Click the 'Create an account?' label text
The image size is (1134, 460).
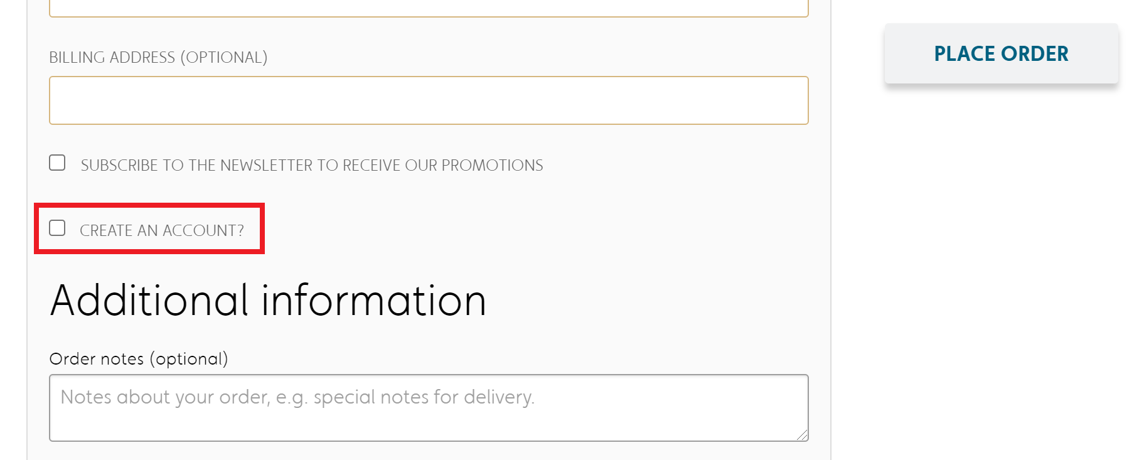coord(161,230)
